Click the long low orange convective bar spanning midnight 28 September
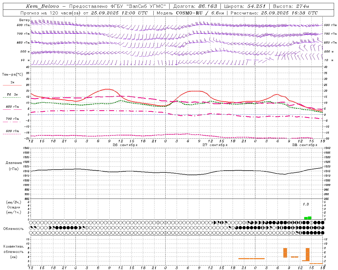The image size is (338, 270). (x=251, y=259)
